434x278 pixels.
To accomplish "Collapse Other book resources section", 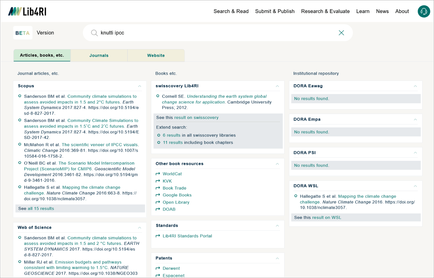I will click(277, 164).
